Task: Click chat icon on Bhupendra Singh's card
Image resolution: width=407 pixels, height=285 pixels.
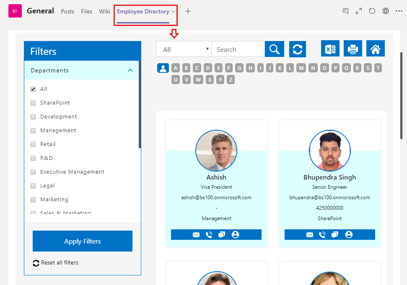Action: coord(335,235)
